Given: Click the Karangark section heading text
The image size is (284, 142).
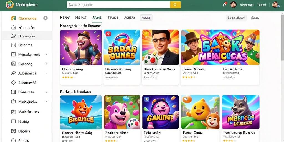Looking at the screenshot, I should [x=81, y=26].
